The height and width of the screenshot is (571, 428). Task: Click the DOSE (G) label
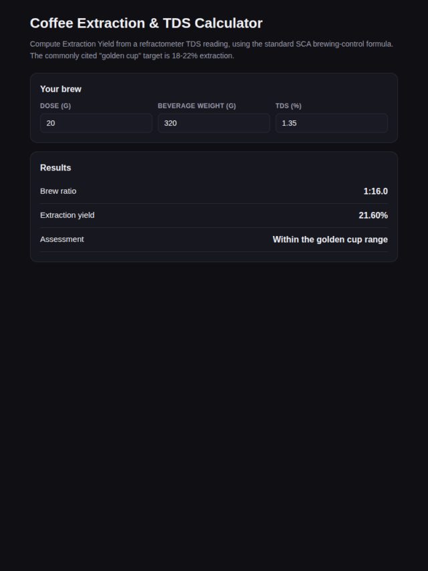tap(56, 106)
